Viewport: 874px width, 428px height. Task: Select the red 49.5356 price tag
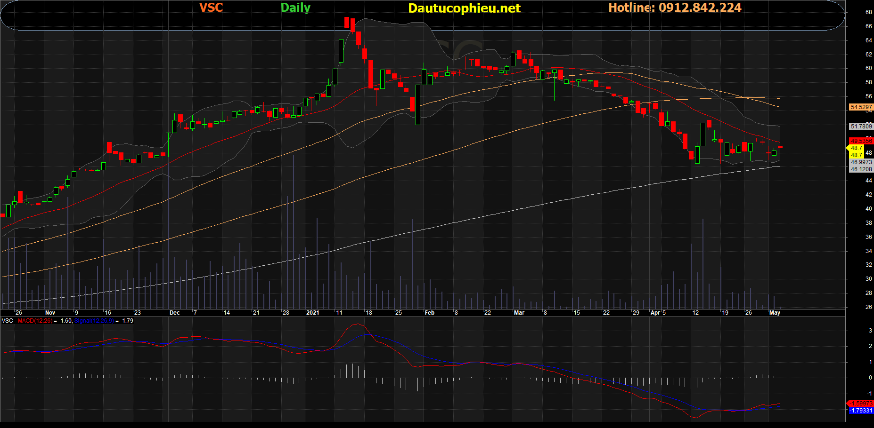[861, 141]
